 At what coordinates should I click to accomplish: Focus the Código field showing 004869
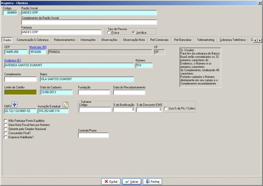(x=10, y=13)
